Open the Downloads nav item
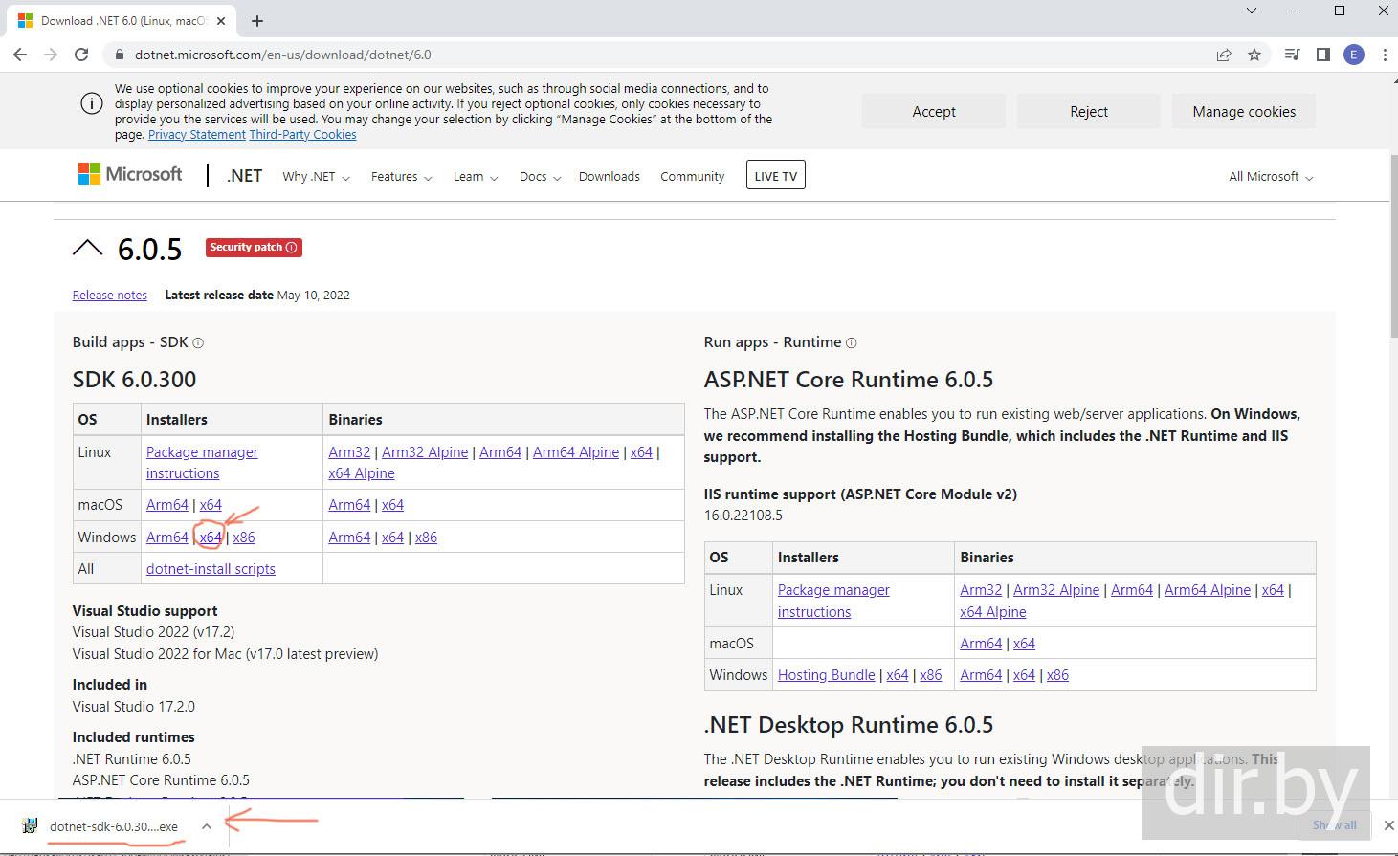The height and width of the screenshot is (856, 1398). pyautogui.click(x=609, y=177)
